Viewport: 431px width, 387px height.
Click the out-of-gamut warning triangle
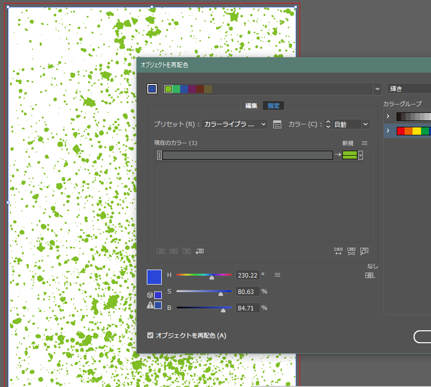150,305
